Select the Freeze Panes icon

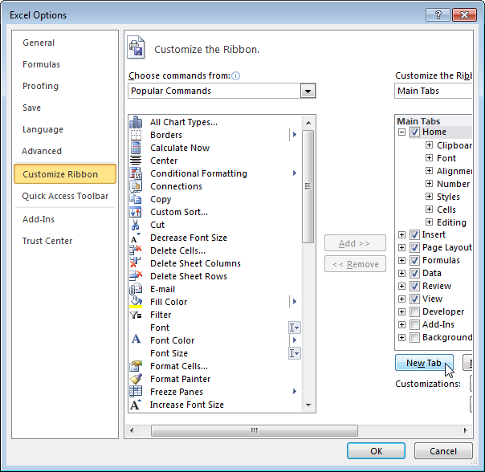pos(136,392)
